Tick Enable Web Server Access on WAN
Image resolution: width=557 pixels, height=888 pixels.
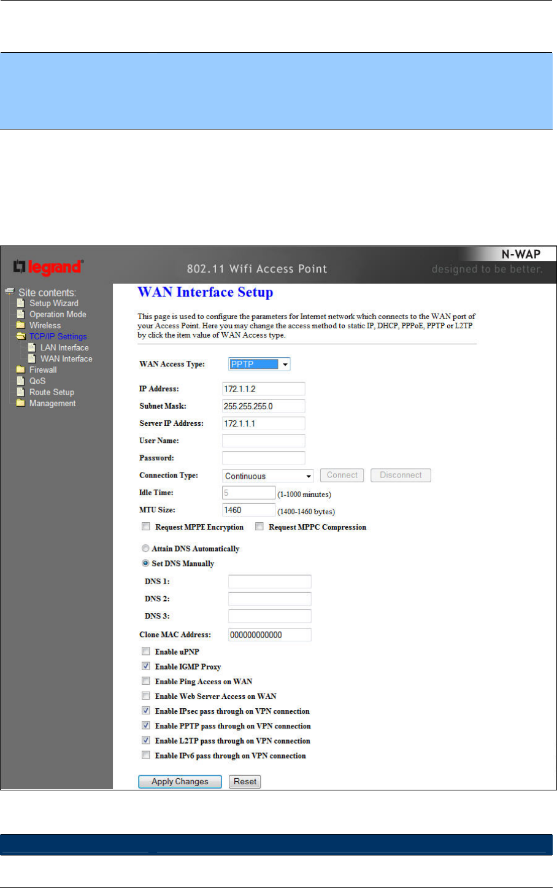point(146,696)
